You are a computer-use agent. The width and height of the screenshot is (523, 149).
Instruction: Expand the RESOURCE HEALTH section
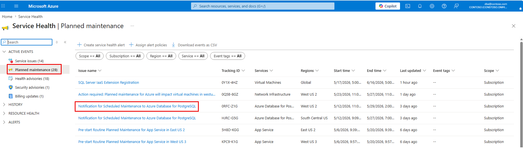pos(4,113)
